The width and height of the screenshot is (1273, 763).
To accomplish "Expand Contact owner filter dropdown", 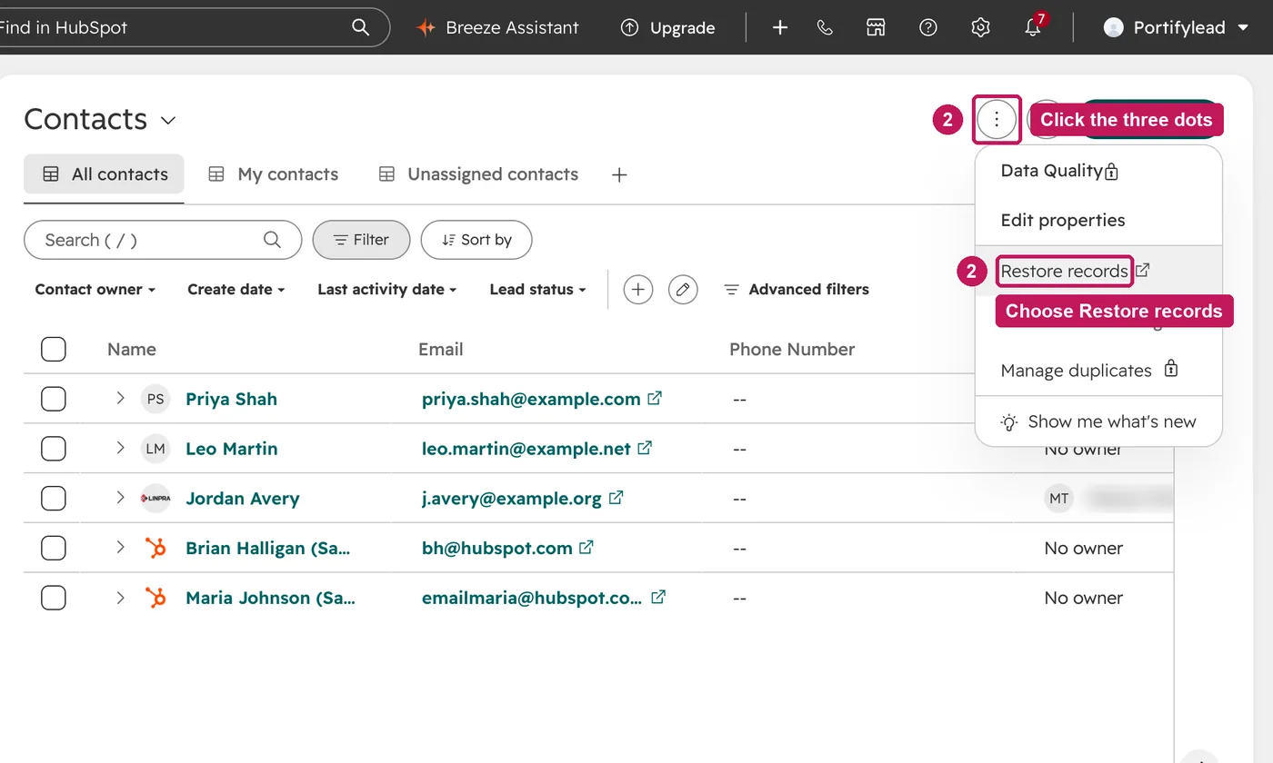I will coord(95,290).
